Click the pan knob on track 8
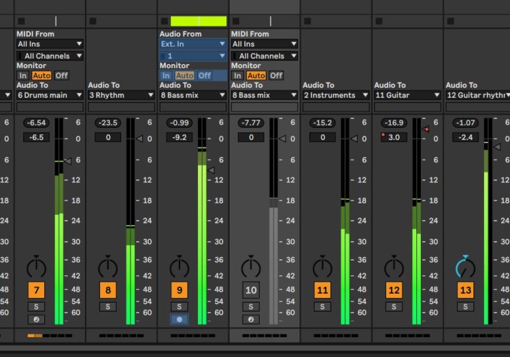Screen dimensions: 510x357 click(107, 267)
